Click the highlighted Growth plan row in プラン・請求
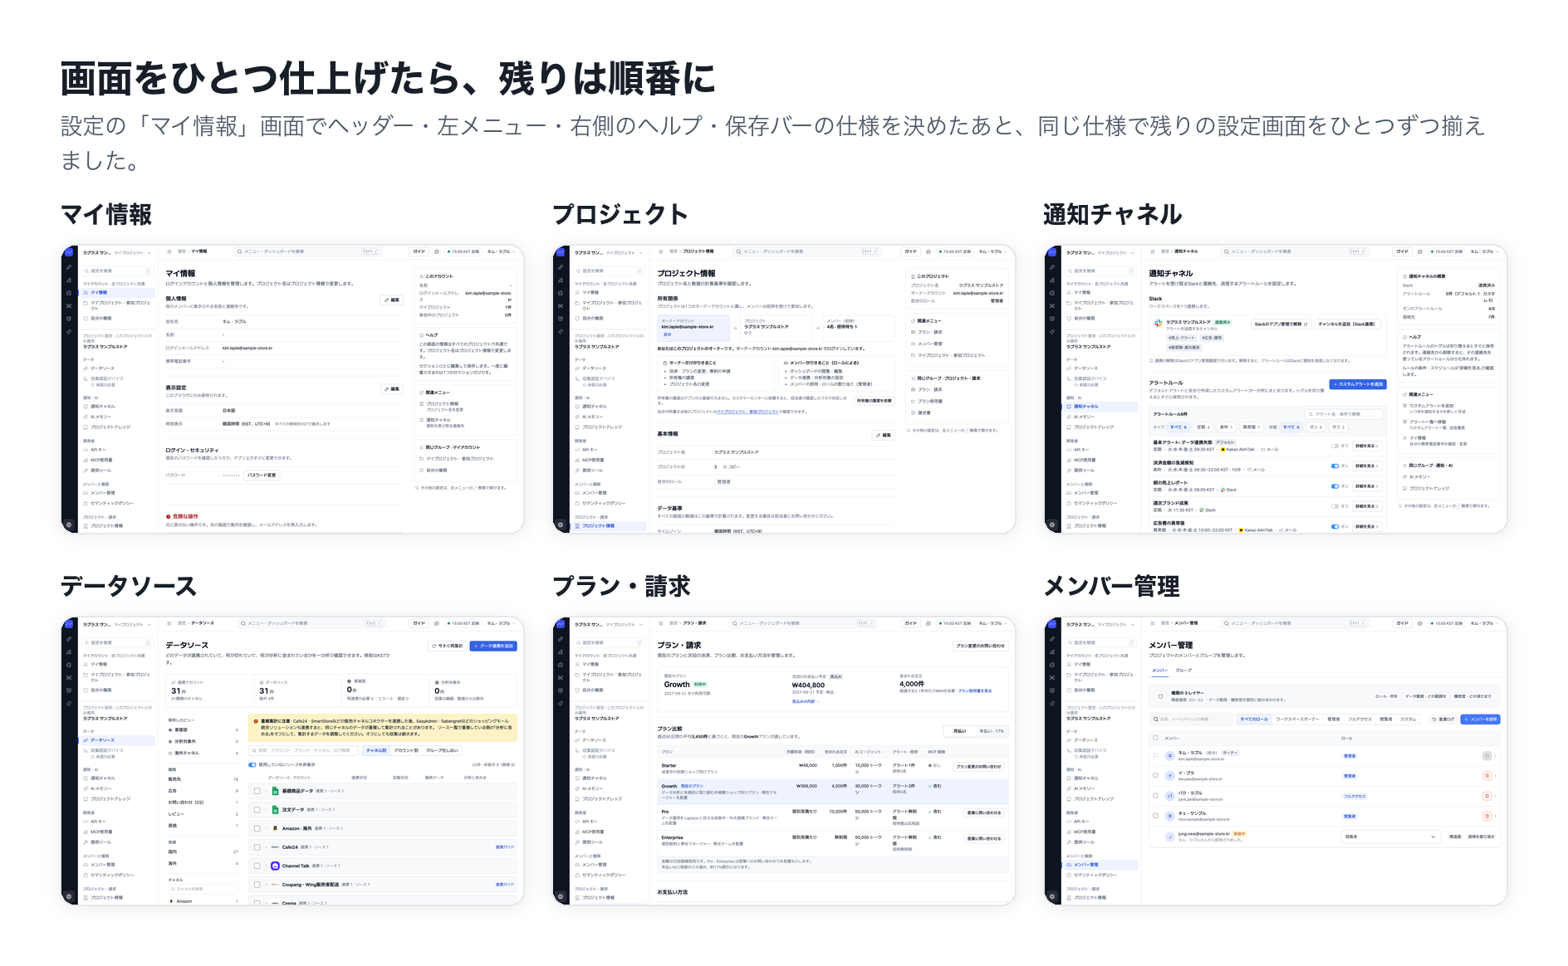 point(832,791)
